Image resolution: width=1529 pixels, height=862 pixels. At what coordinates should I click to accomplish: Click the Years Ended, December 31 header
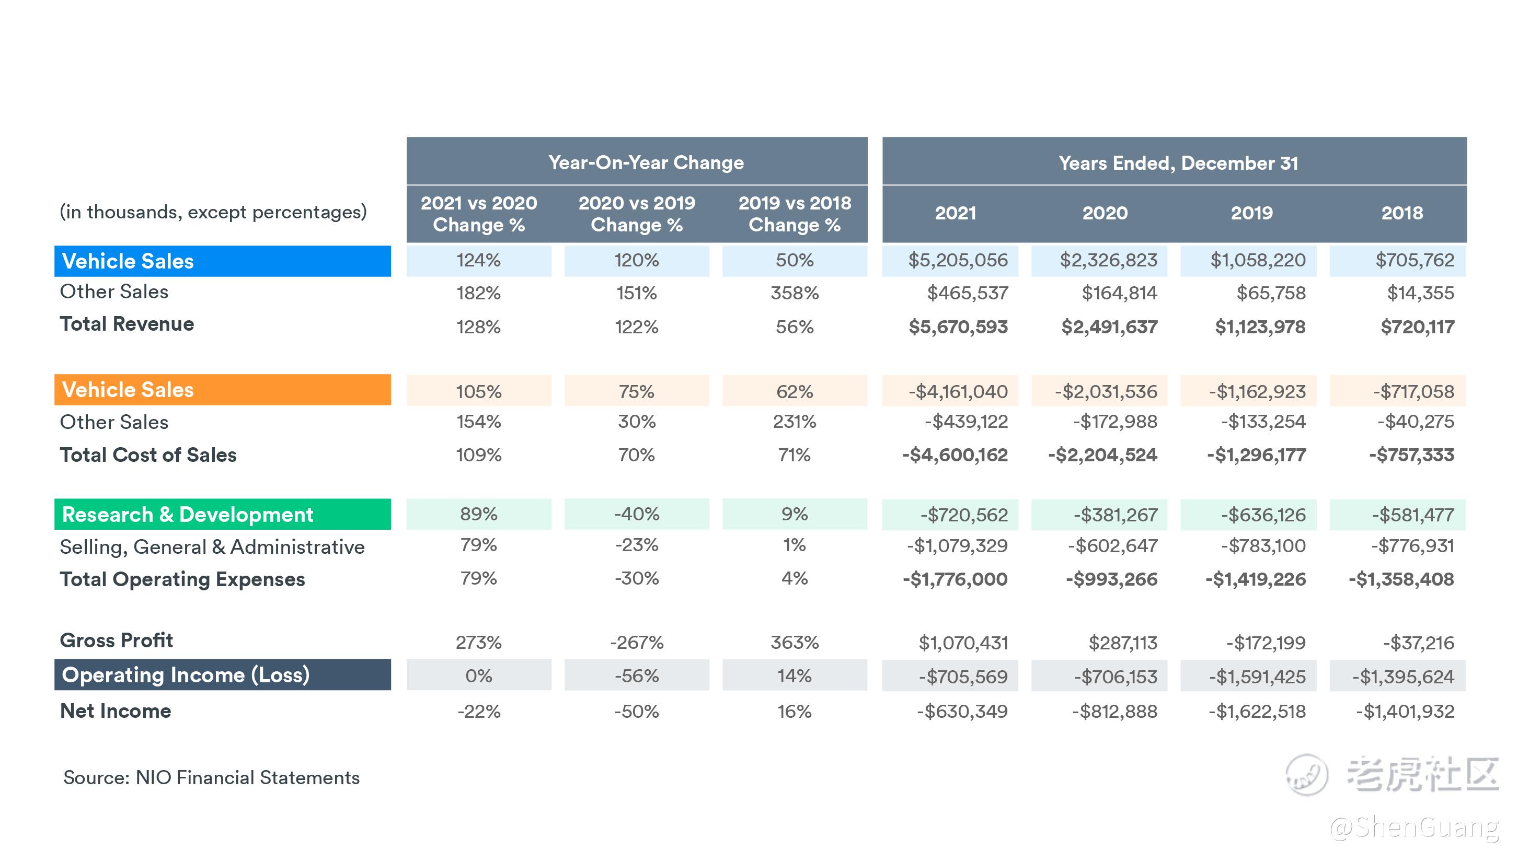coord(1178,162)
